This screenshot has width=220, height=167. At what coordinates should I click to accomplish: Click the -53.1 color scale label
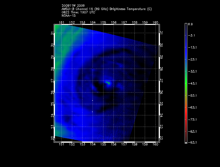tap(192, 96)
